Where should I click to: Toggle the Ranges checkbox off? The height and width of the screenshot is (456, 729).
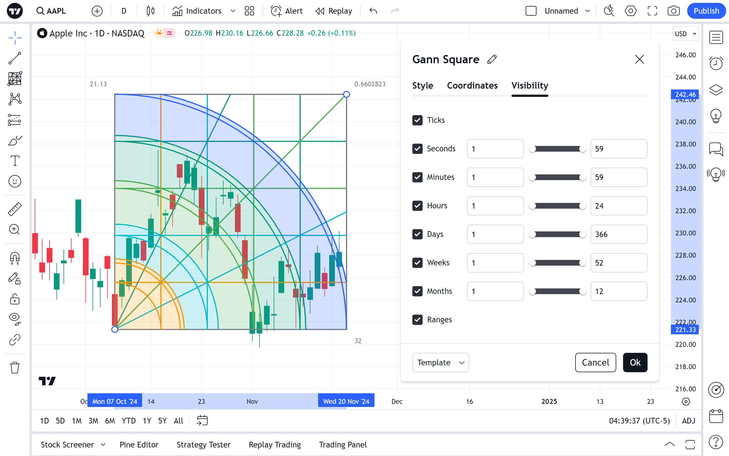[x=417, y=320]
